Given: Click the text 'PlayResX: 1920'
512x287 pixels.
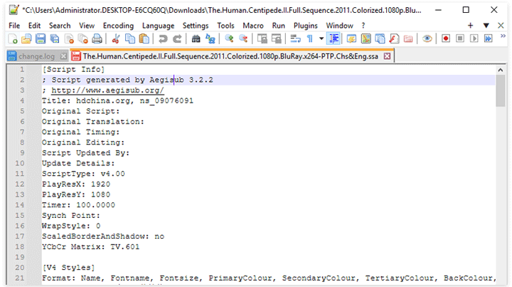Looking at the screenshot, I should 76,184.
